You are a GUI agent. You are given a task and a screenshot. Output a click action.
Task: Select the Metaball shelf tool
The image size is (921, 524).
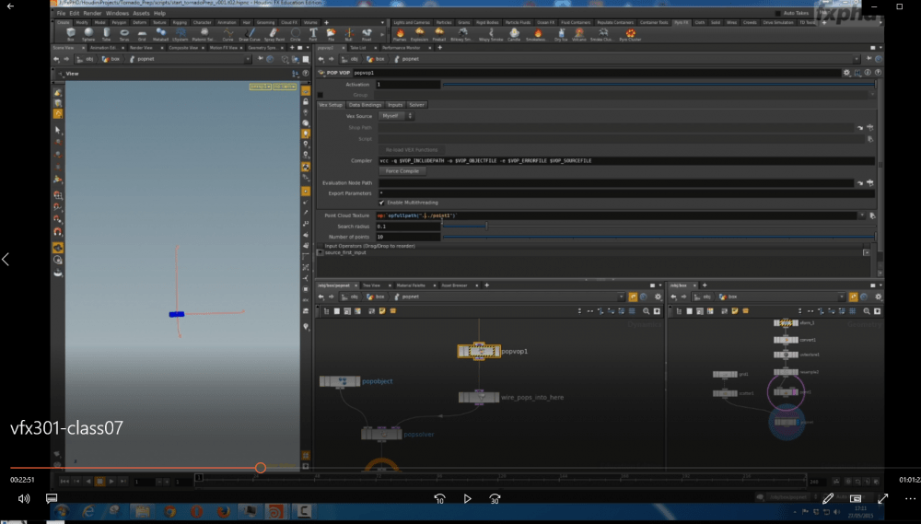[160, 34]
